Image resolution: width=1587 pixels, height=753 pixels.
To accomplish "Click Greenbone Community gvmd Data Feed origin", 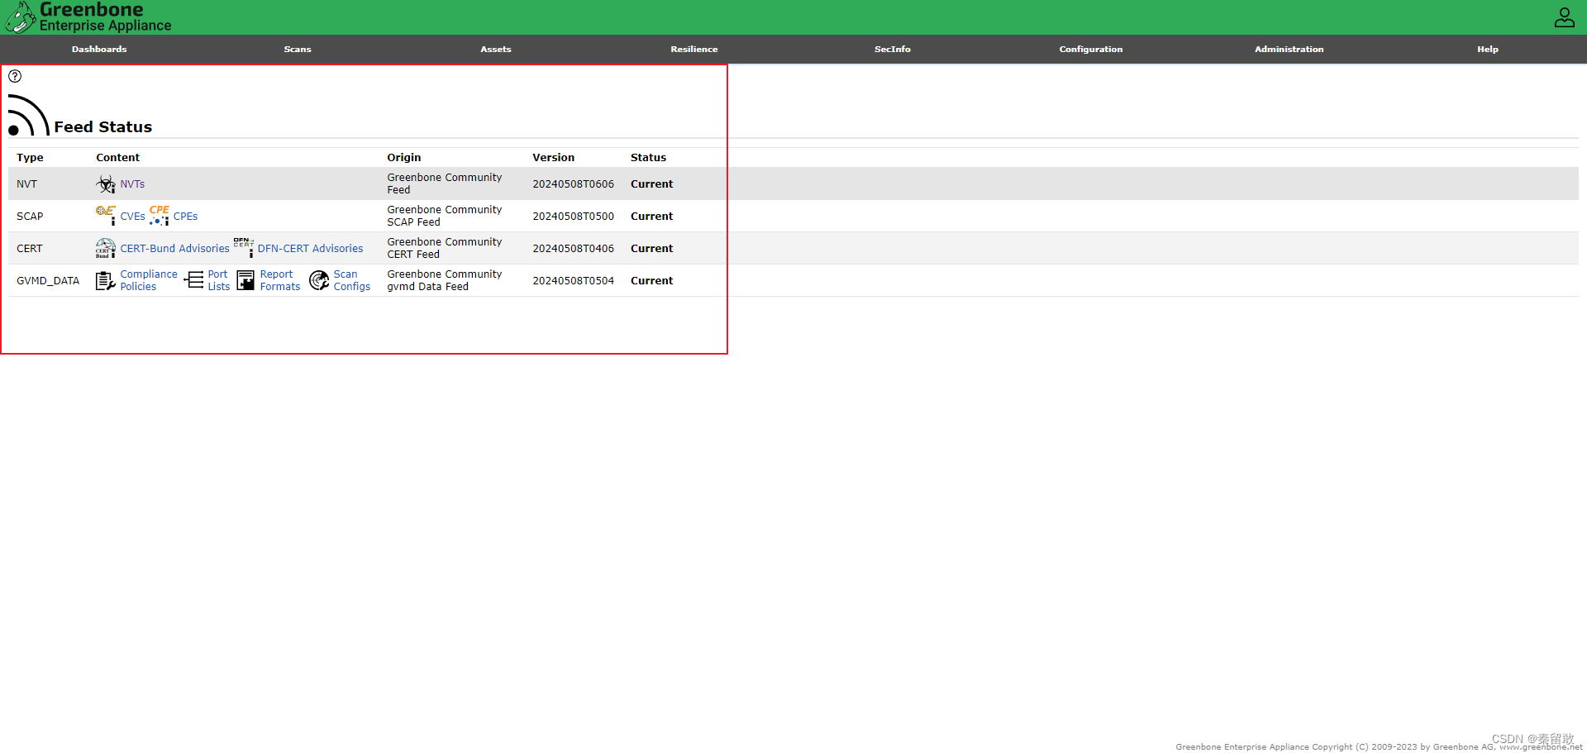I will tap(445, 280).
